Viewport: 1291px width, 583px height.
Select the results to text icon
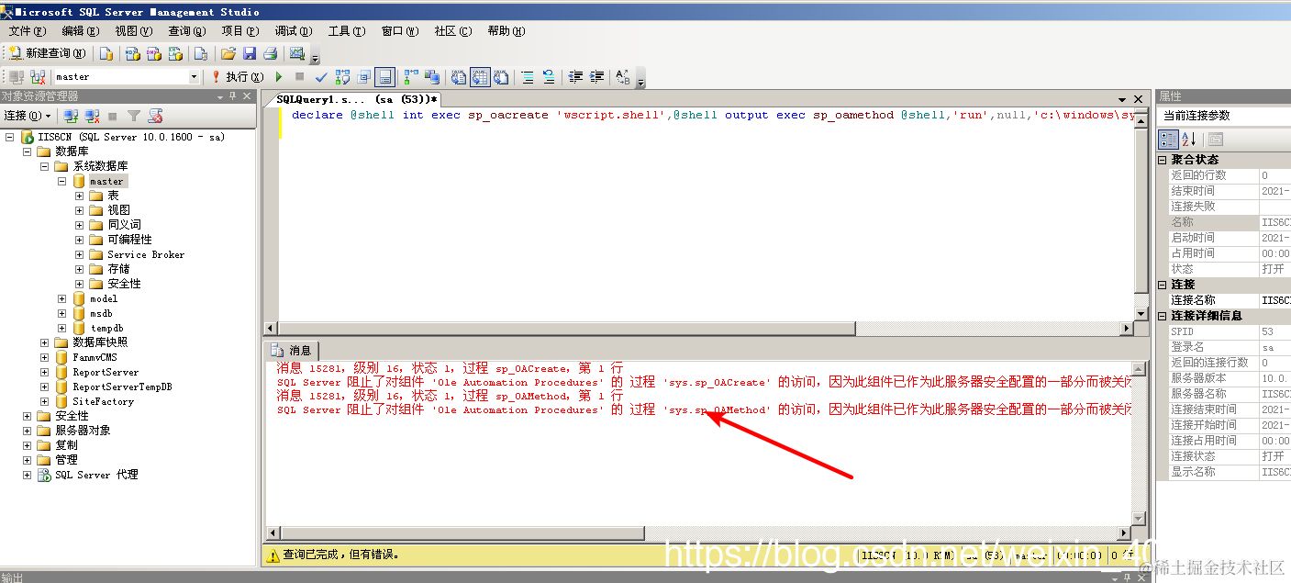click(x=459, y=77)
